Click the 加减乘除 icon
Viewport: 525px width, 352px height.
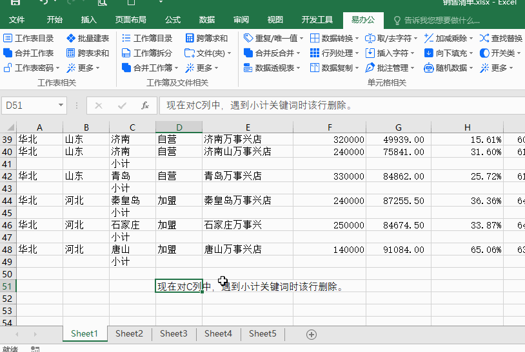point(428,38)
